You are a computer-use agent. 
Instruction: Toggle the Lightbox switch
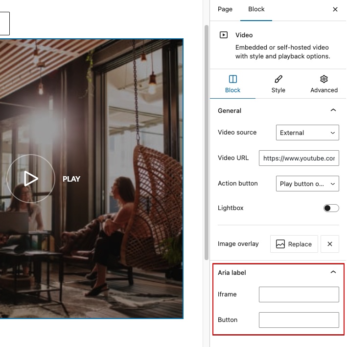(331, 208)
